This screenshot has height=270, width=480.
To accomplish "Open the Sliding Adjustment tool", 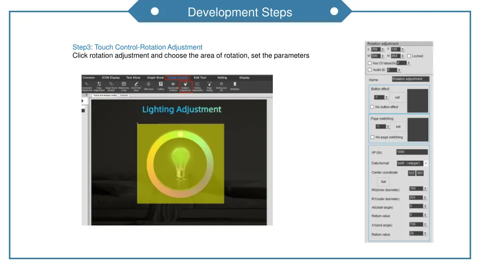I will point(198,86).
